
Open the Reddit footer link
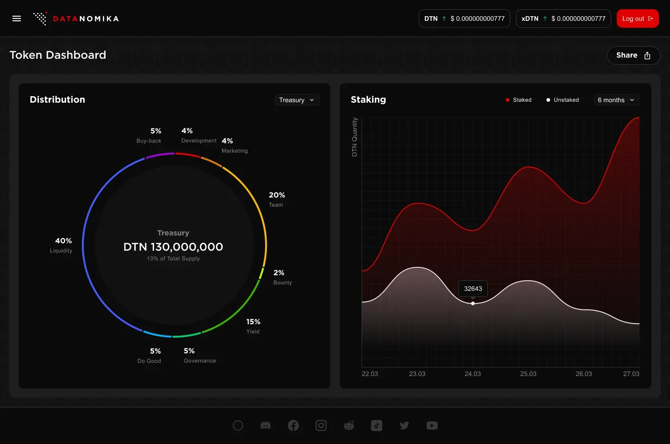pyautogui.click(x=349, y=425)
